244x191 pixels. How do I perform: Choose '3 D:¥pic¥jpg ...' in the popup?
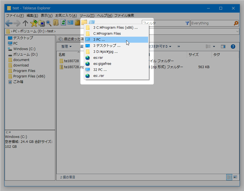[116, 52]
